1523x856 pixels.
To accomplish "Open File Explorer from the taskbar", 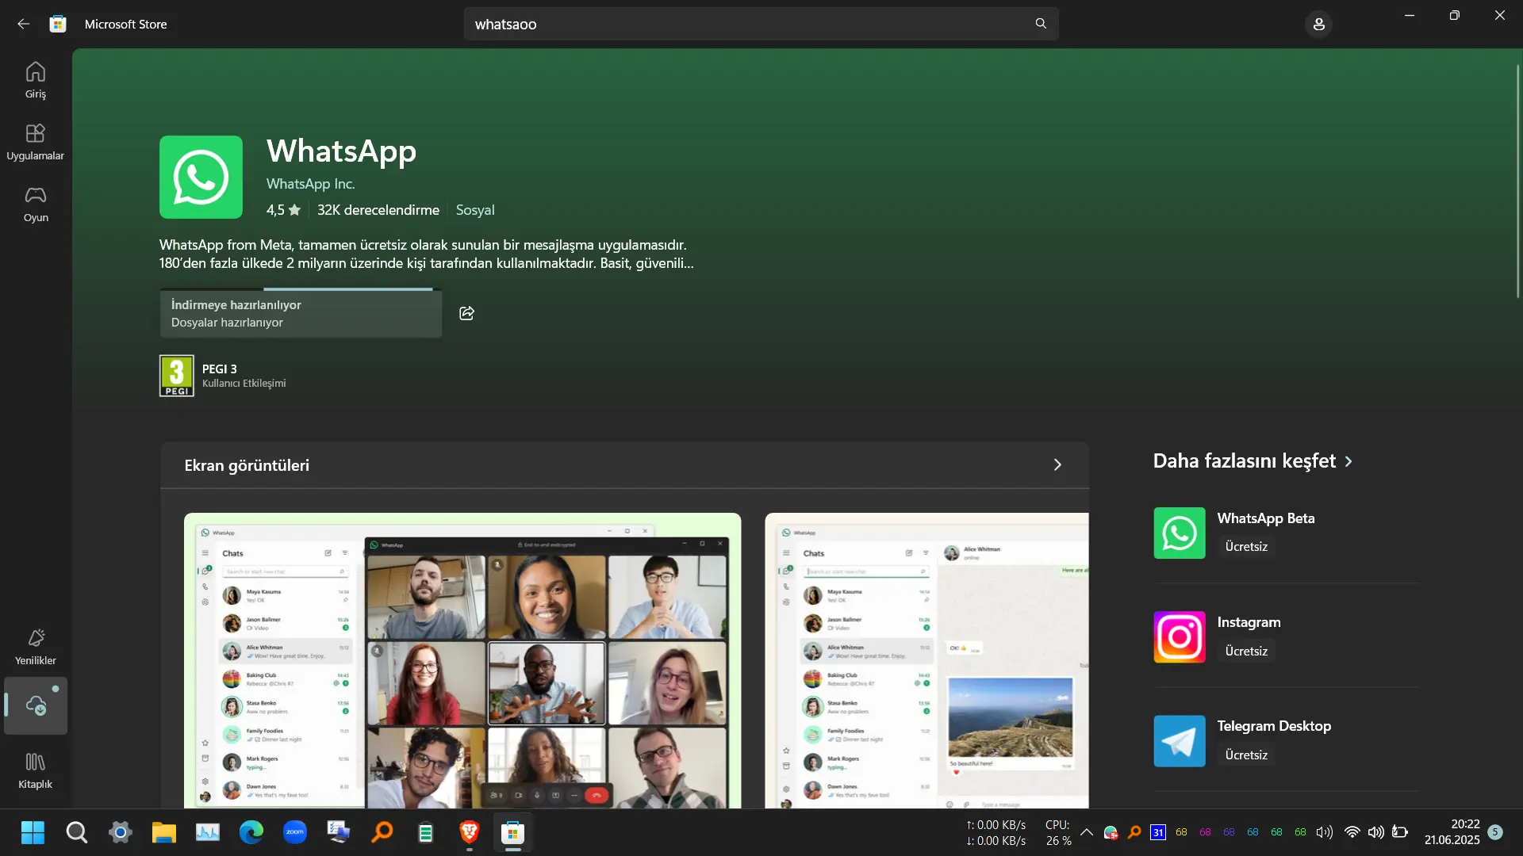I will tap(164, 832).
